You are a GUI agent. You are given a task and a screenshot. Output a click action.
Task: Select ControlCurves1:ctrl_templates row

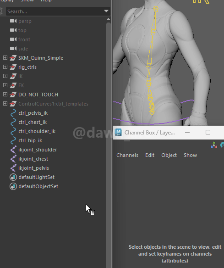(53, 104)
